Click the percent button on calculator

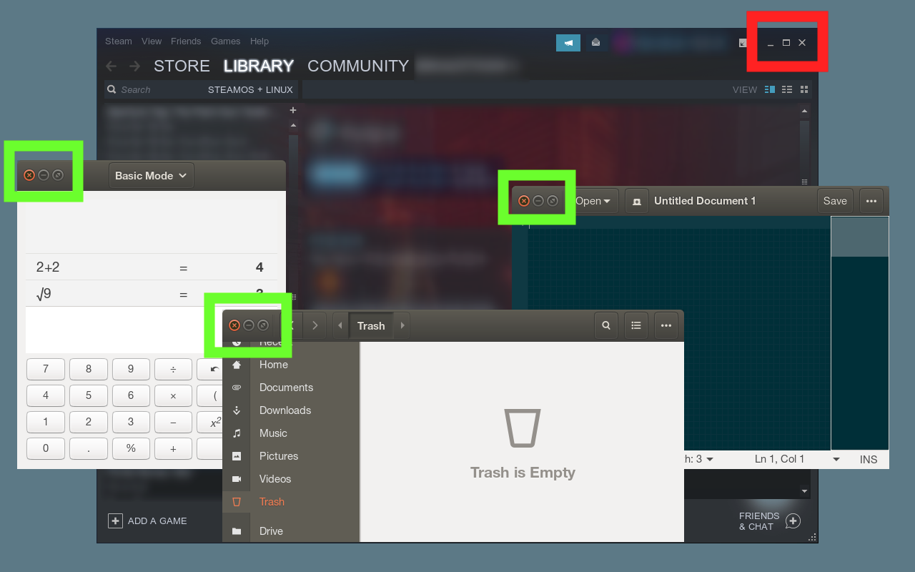131,448
